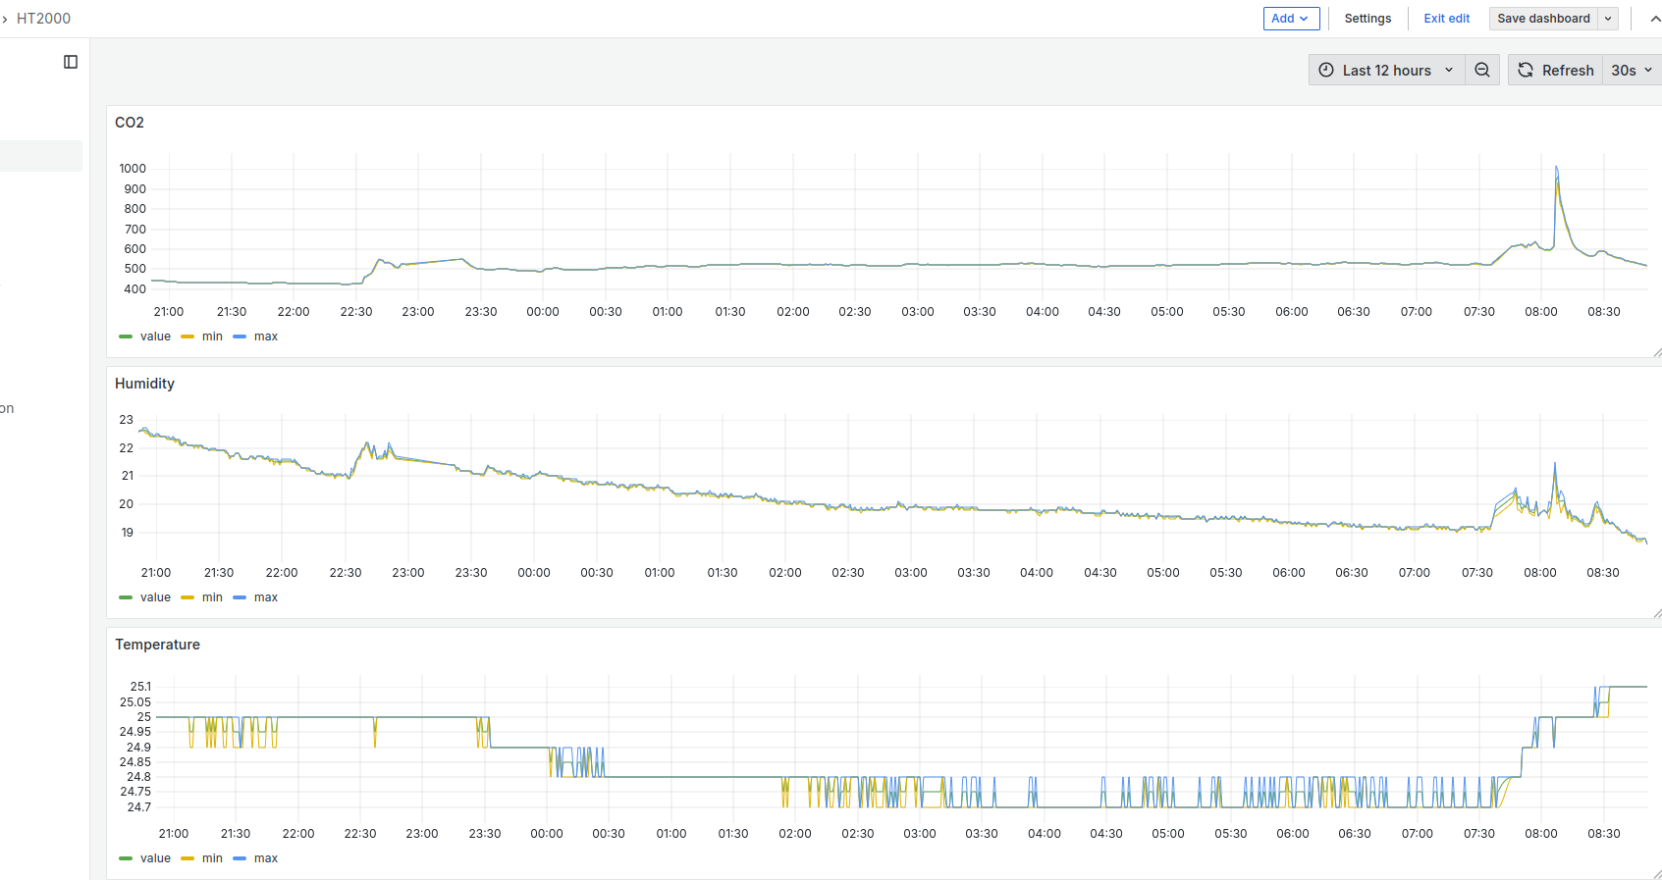Click the zoom out time range icon
The height and width of the screenshot is (880, 1662).
[1482, 70]
